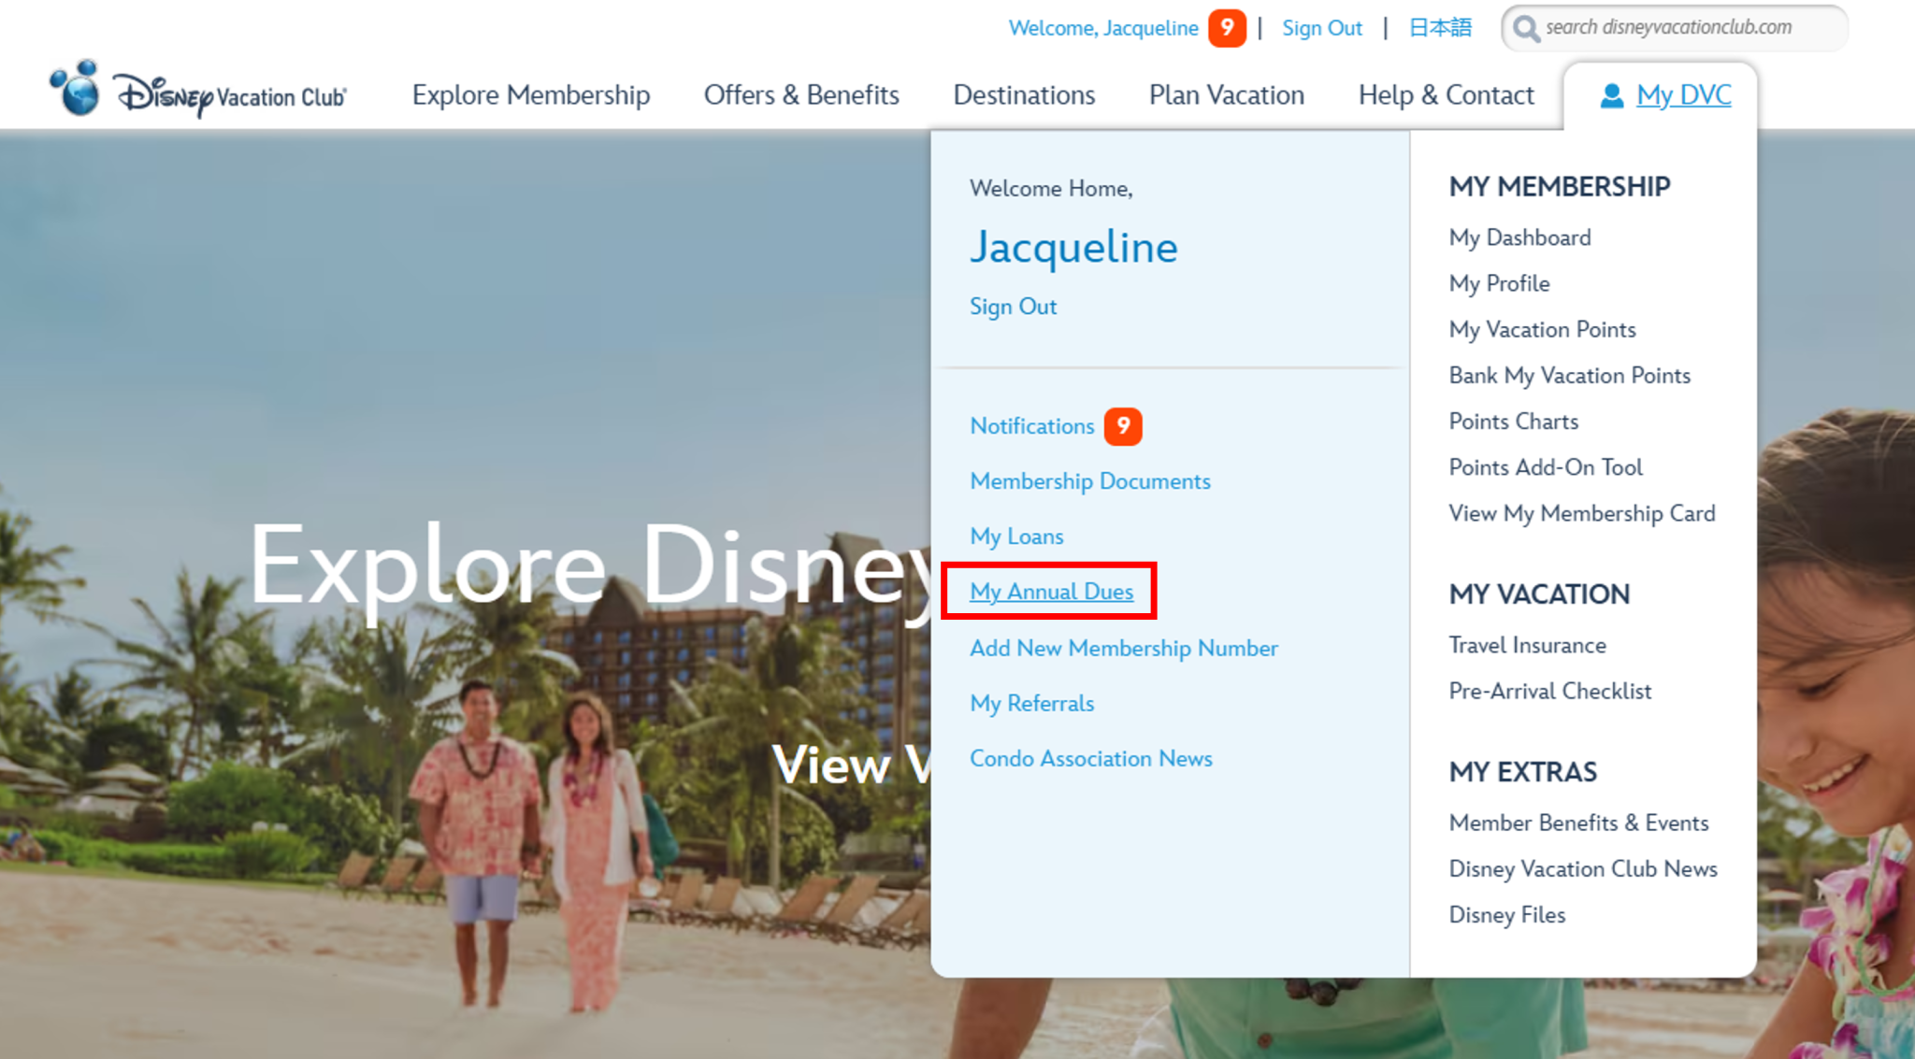Open the Destinations menu
The image size is (1915, 1059).
click(x=1024, y=94)
